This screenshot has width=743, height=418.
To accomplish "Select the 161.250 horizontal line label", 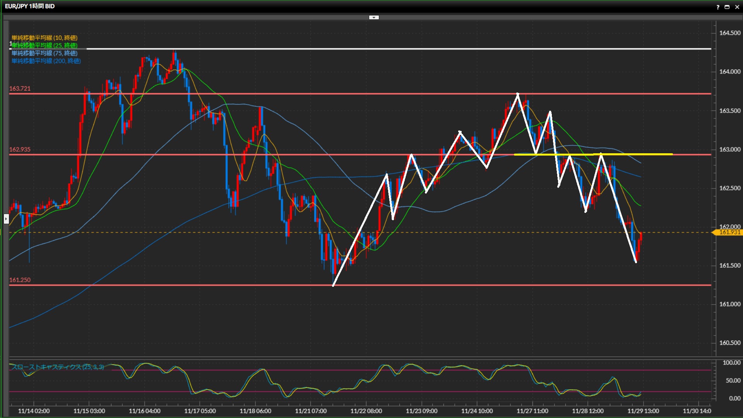I will pos(20,280).
